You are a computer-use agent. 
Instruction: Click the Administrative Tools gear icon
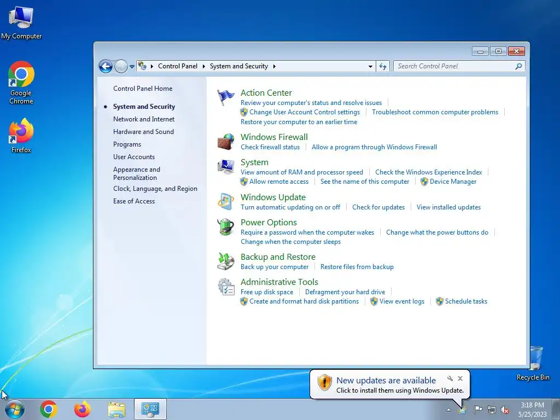point(225,287)
